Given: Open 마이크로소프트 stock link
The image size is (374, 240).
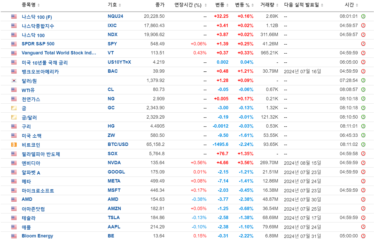Looking at the screenshot, I should click(x=38, y=191).
